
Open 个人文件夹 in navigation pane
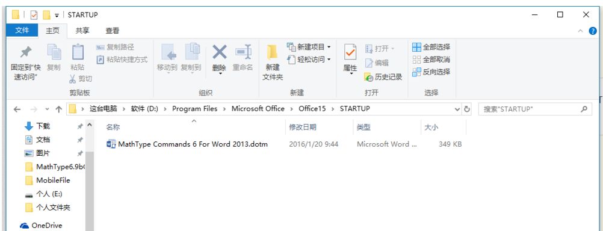[48, 208]
